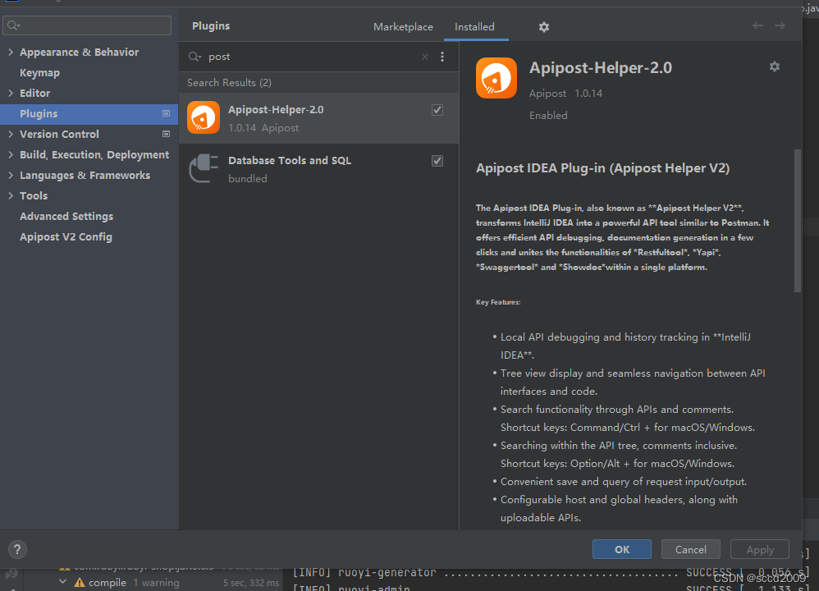Viewport: 819px width, 591px height.
Task: Expand Build, Execution, Deployment node
Action: pyautogui.click(x=11, y=154)
